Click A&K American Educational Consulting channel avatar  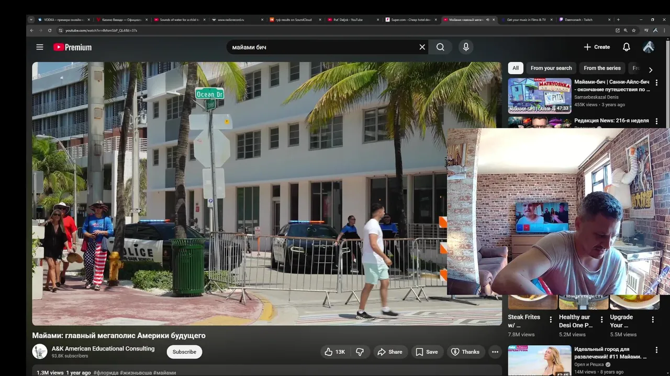pos(40,351)
